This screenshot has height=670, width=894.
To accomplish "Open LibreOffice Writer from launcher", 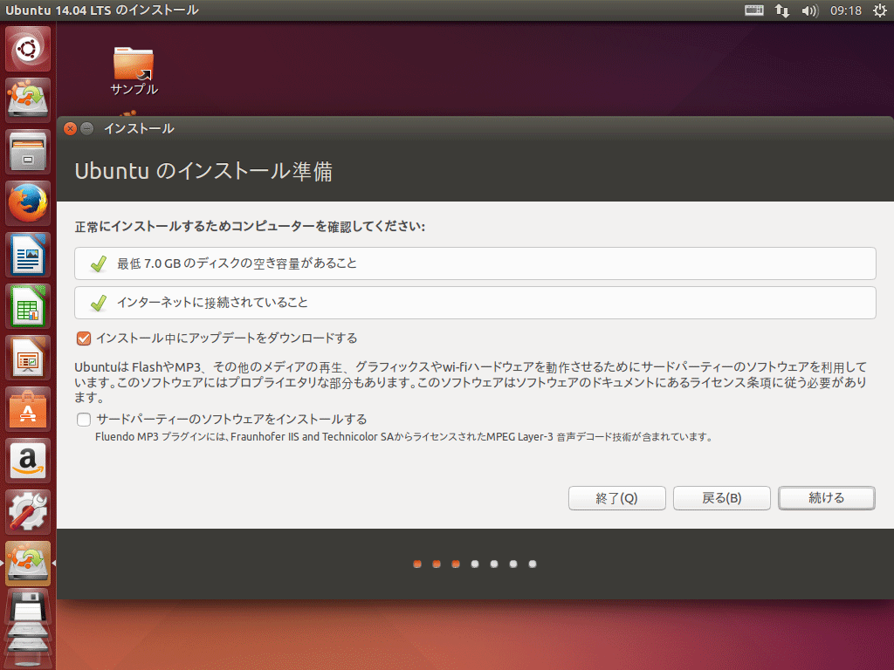I will point(27,255).
